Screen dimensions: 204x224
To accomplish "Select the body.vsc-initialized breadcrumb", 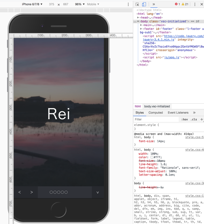I will point(157,106).
